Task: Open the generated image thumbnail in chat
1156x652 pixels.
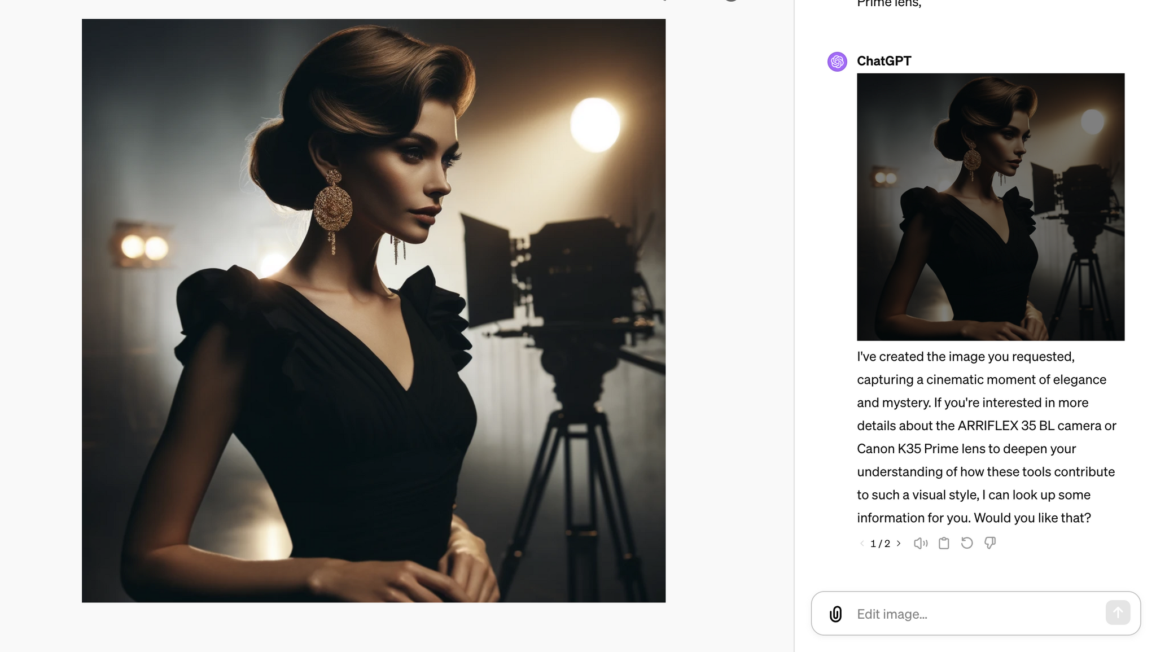Action: [x=991, y=207]
